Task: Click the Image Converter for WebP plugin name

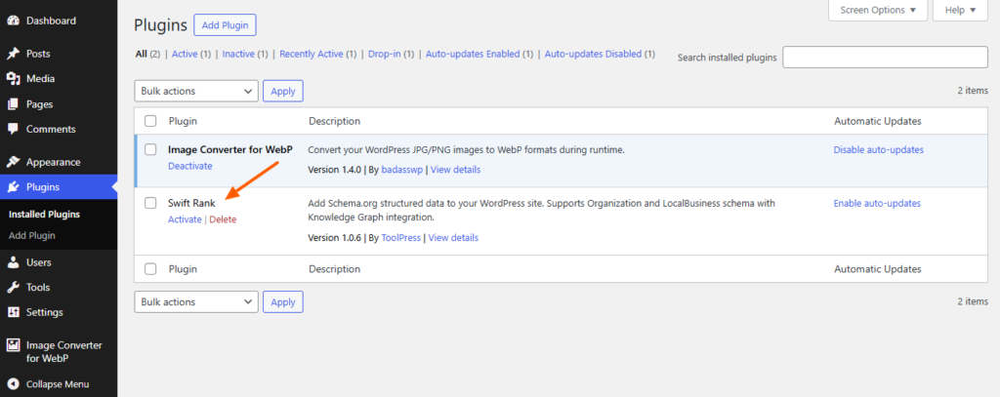Action: [230, 150]
